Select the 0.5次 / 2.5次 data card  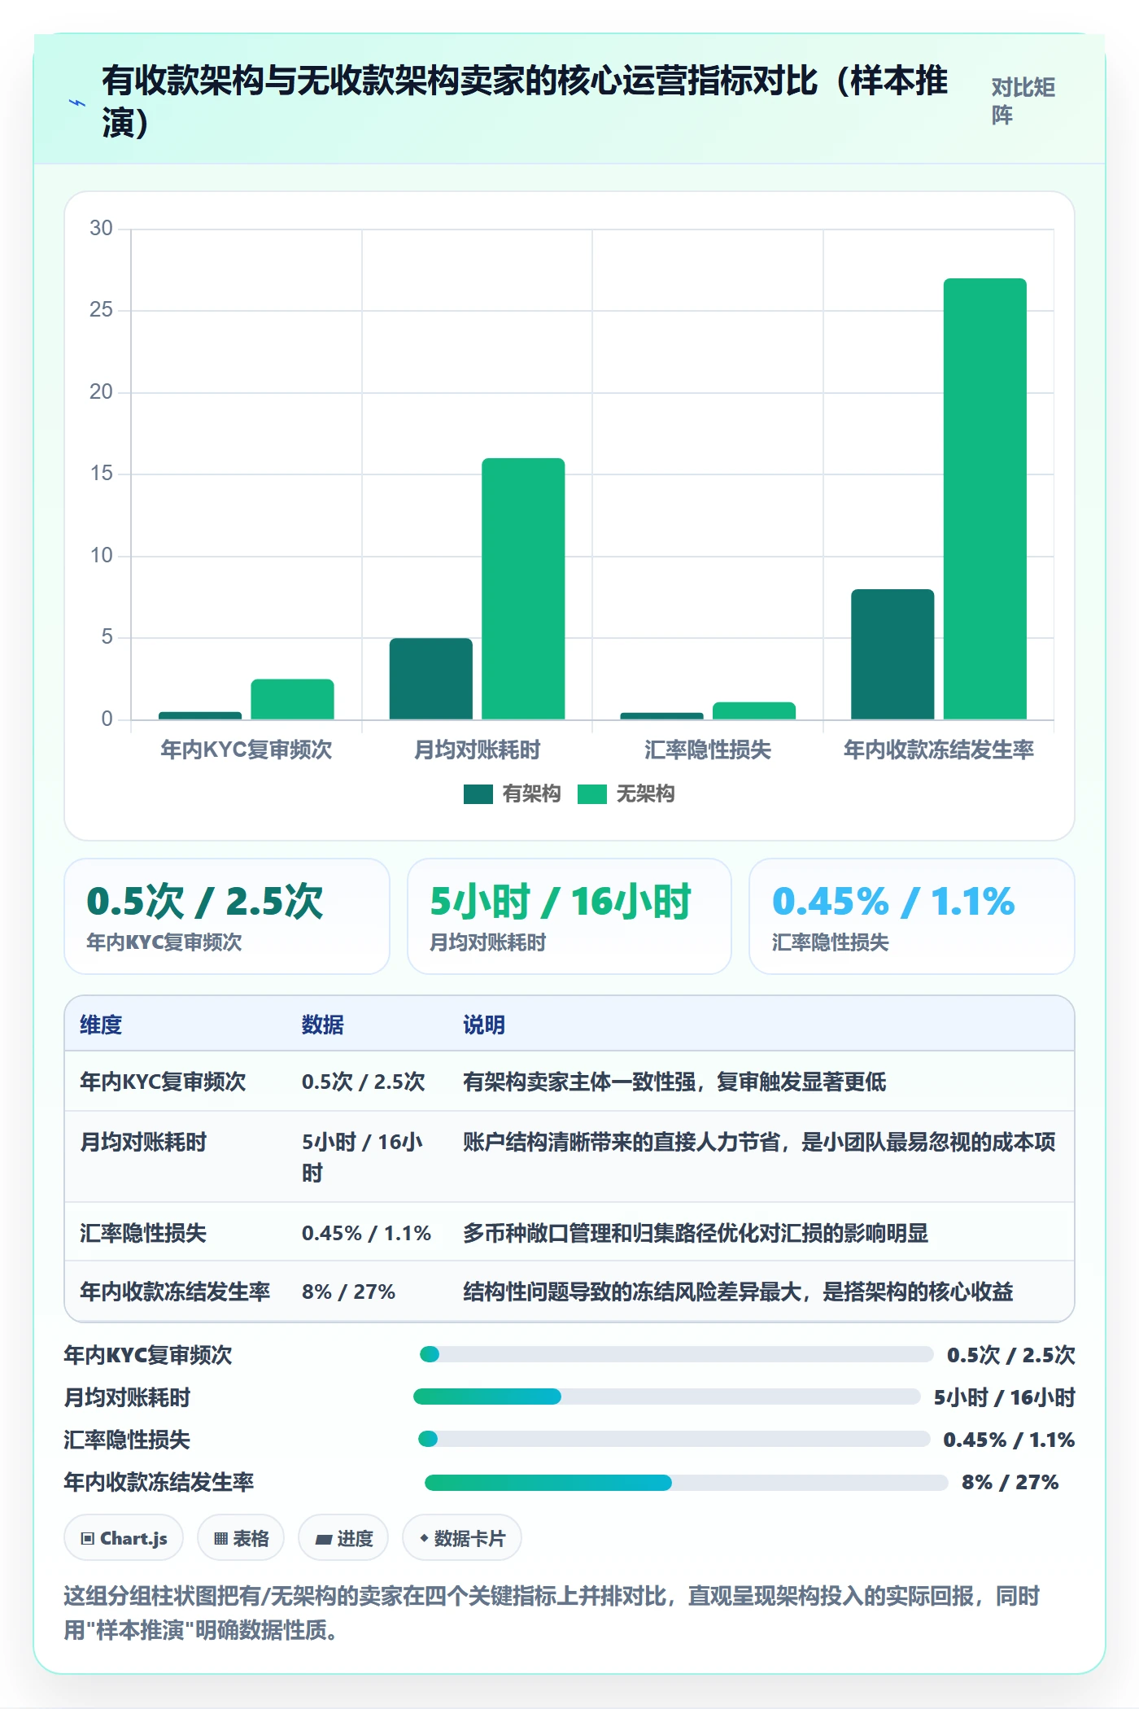pyautogui.click(x=227, y=916)
